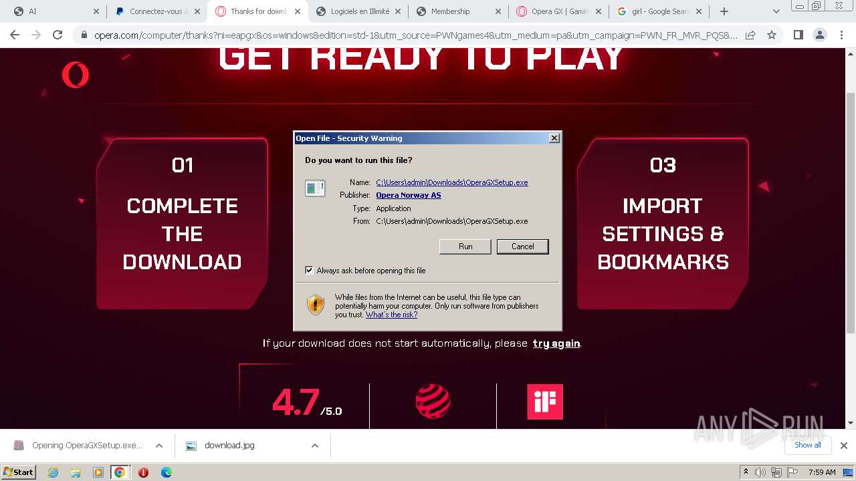Open the OperaGXSetup.exe file path link
Viewport: 856px width, 481px height.
click(x=451, y=182)
